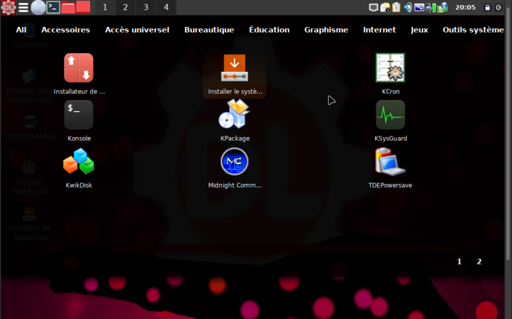Start Installer le système
This screenshot has height=319, width=512.
[x=235, y=68]
